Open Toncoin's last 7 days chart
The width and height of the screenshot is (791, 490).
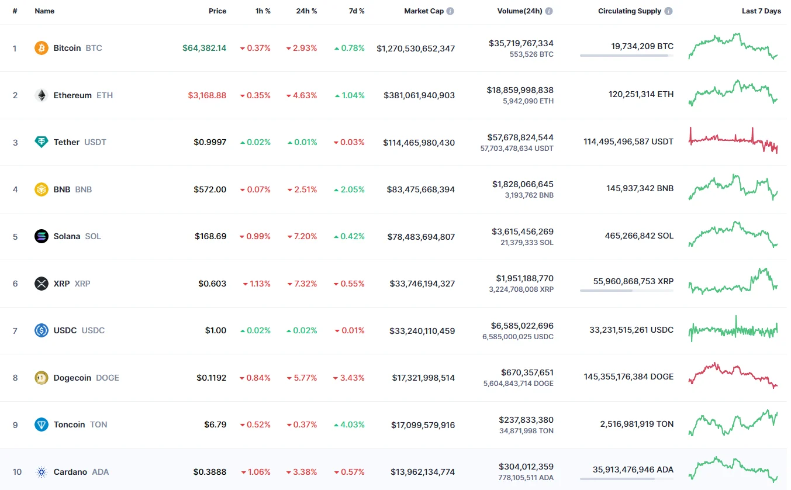pyautogui.click(x=733, y=424)
